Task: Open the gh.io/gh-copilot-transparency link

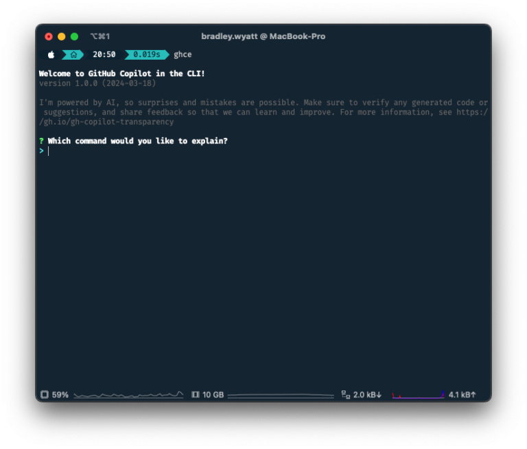Action: tap(106, 122)
